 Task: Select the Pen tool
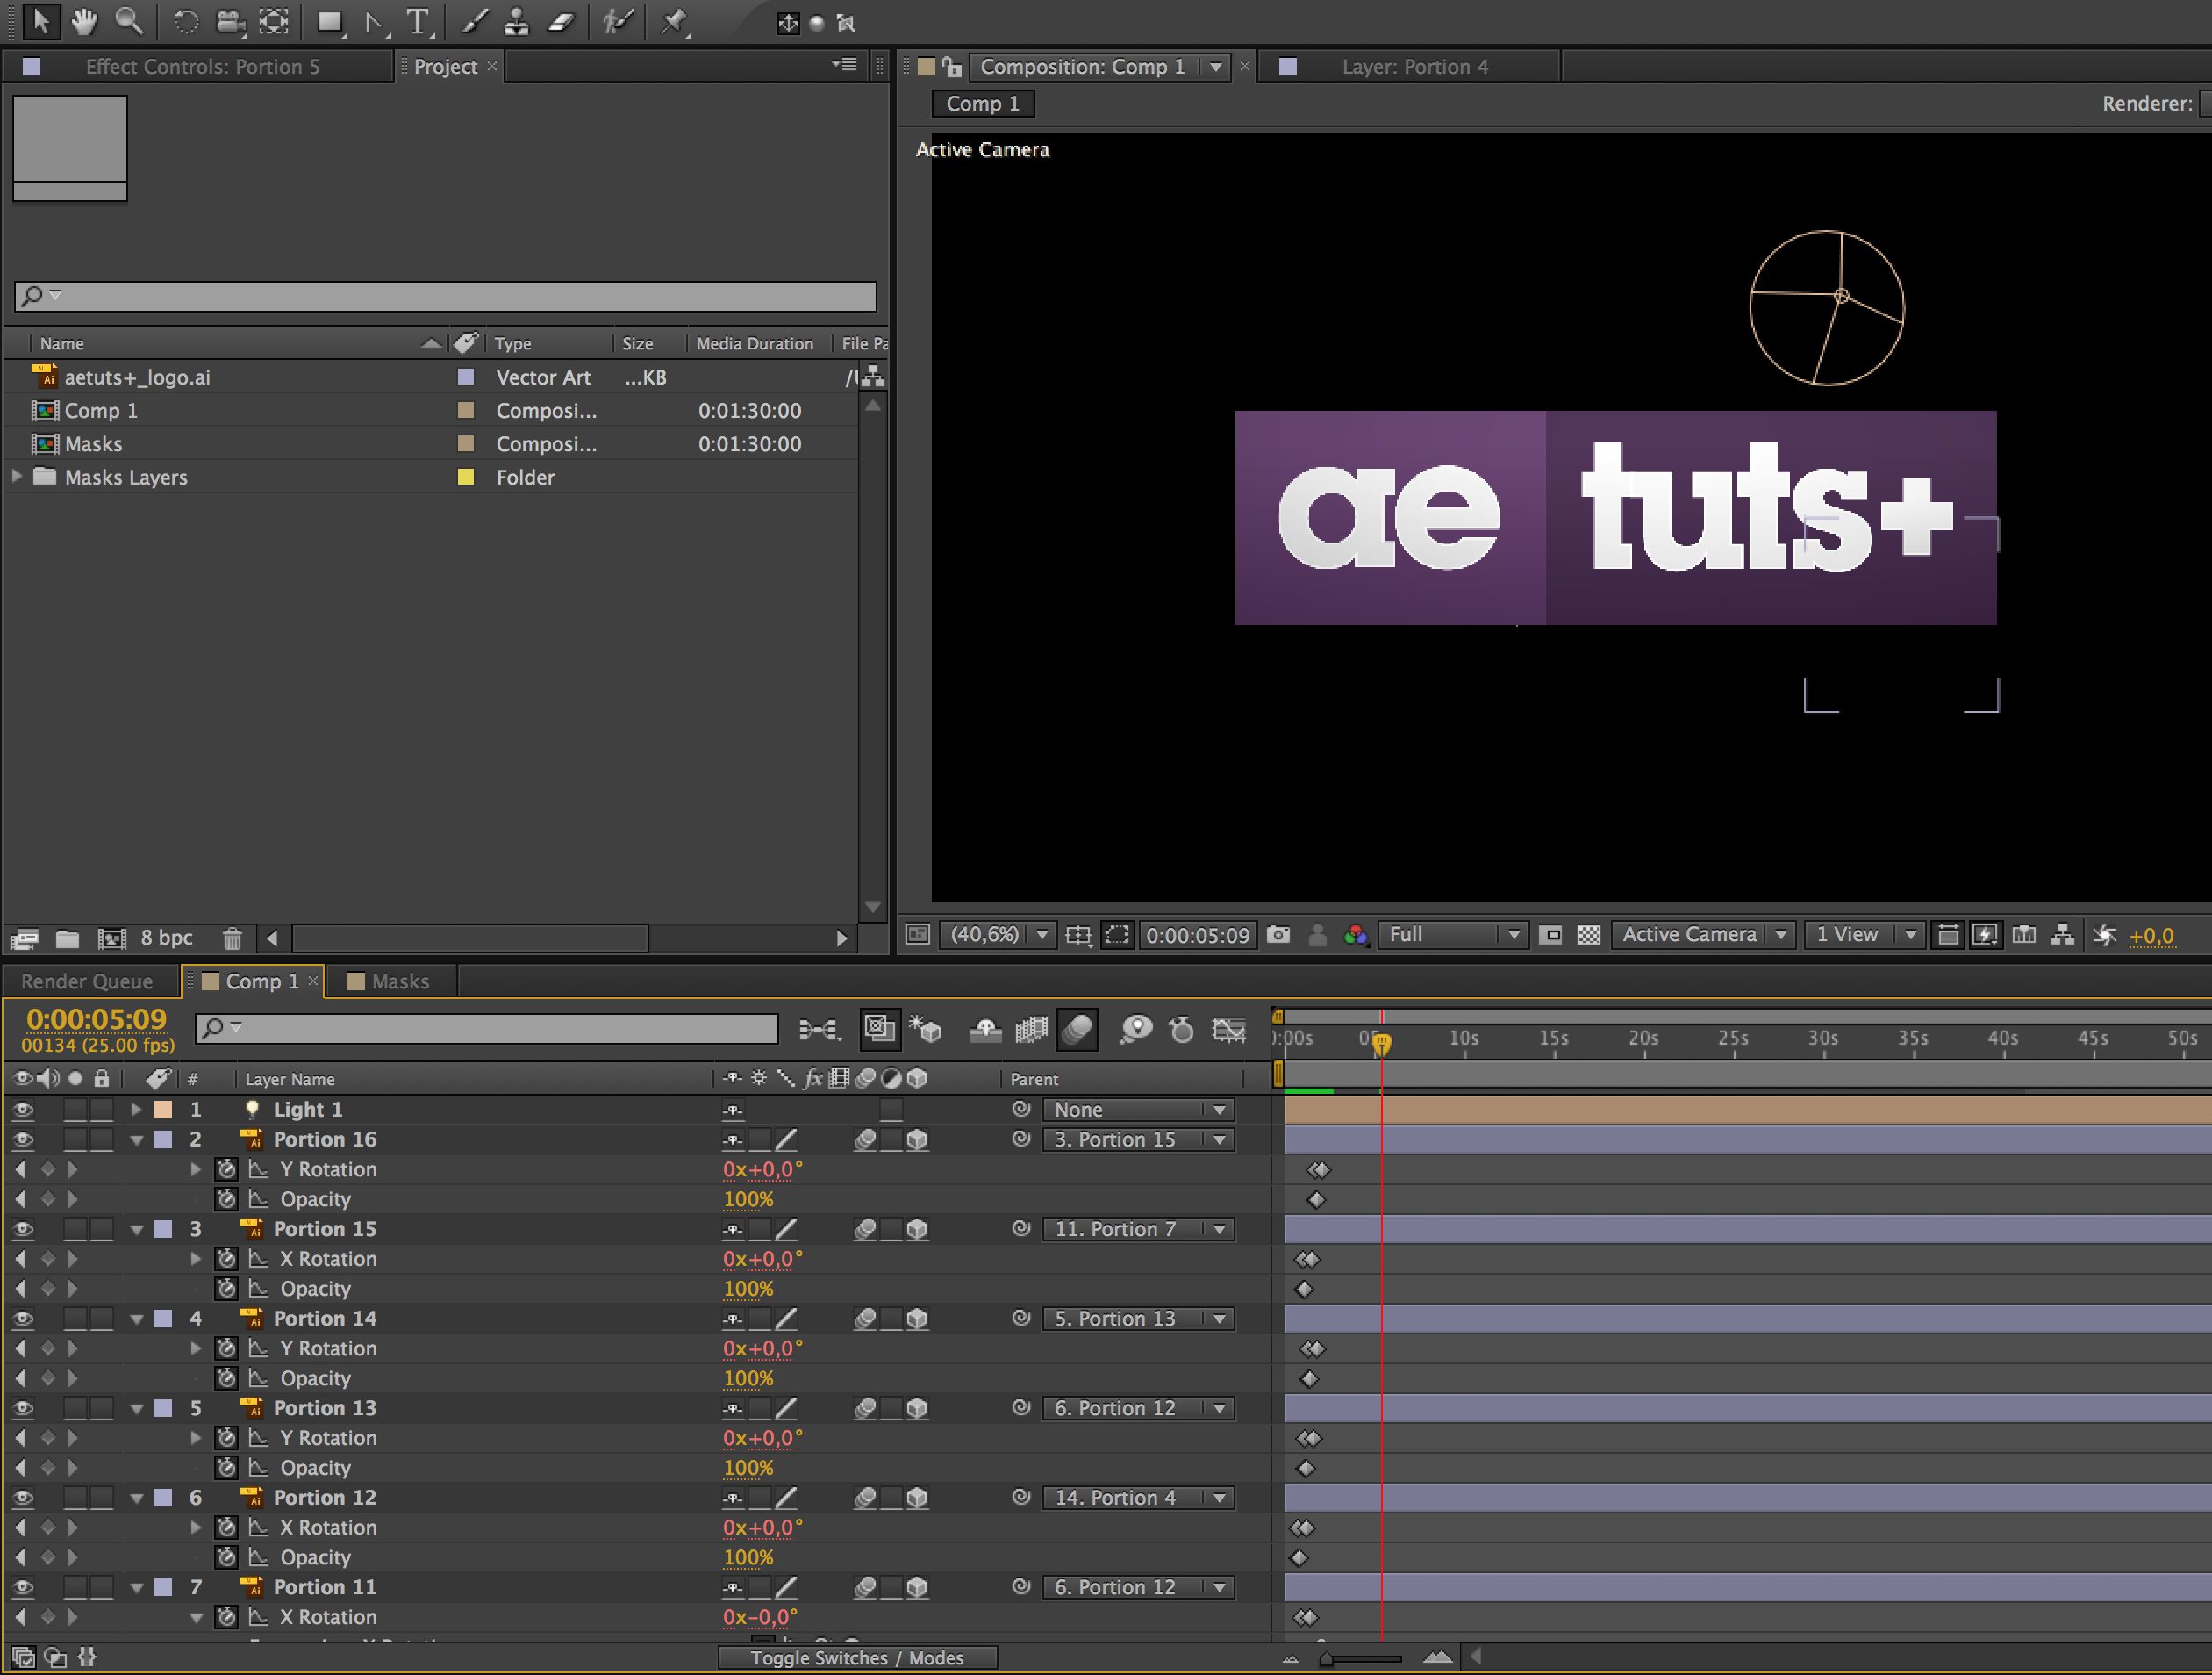[374, 21]
